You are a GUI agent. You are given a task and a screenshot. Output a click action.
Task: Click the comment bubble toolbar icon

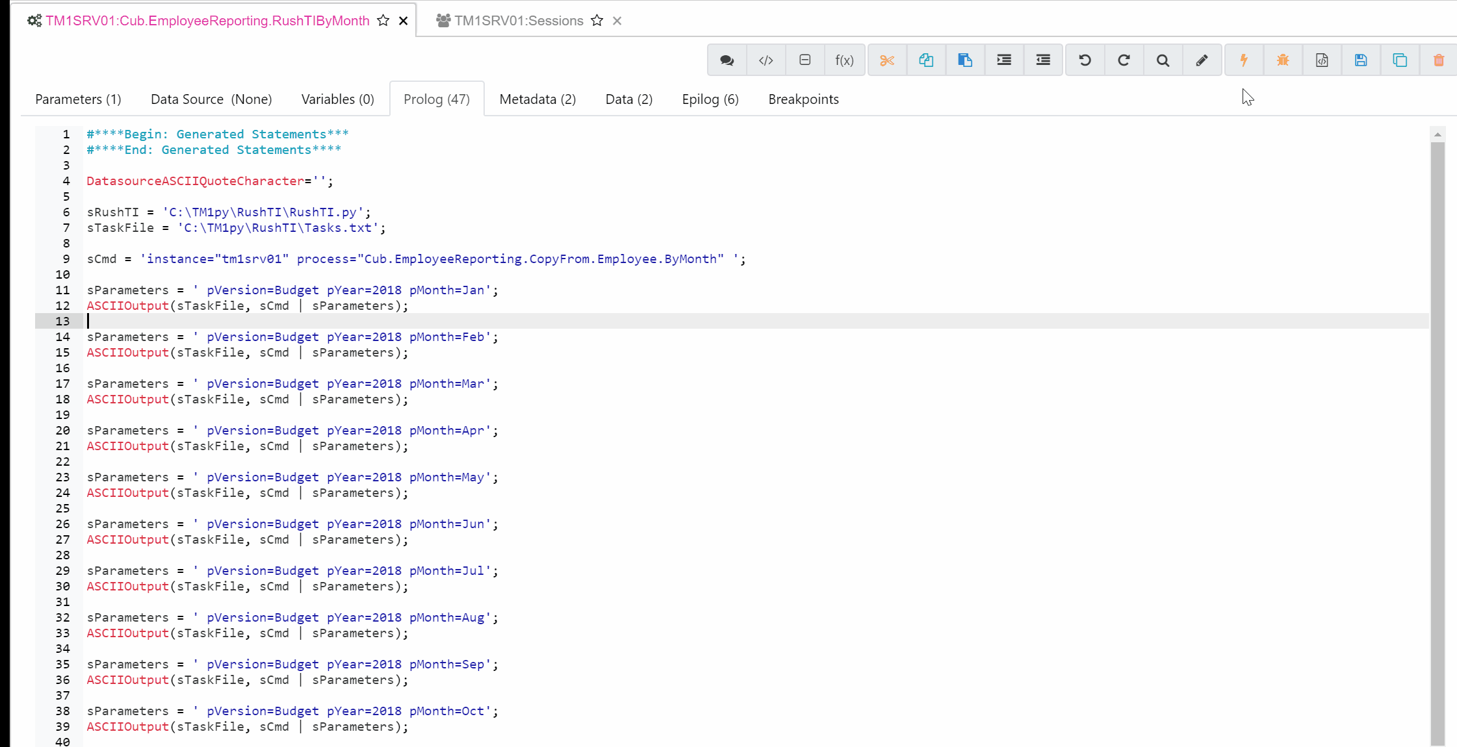pyautogui.click(x=727, y=60)
